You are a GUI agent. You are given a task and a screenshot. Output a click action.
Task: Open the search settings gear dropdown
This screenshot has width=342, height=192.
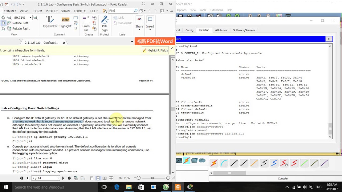(x=145, y=11)
